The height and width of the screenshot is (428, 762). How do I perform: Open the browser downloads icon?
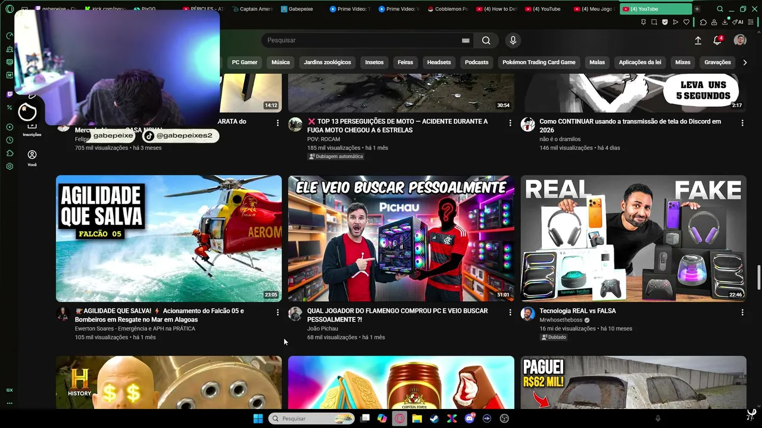[x=724, y=22]
